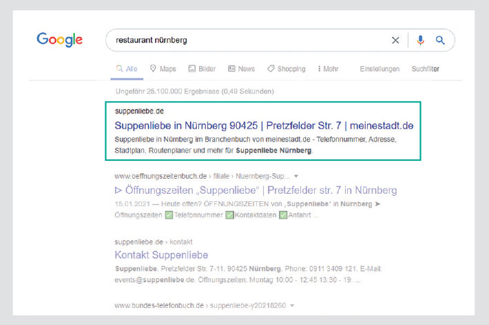
Task: Expand dropdown arrow next to bundes-telefonbuch.de URL
Action: click(x=292, y=305)
